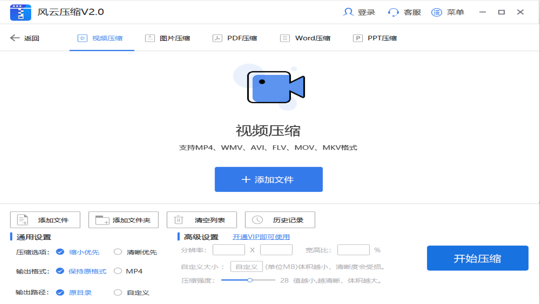
Task: Click the 分辨率 width input field
Action: tap(228, 250)
